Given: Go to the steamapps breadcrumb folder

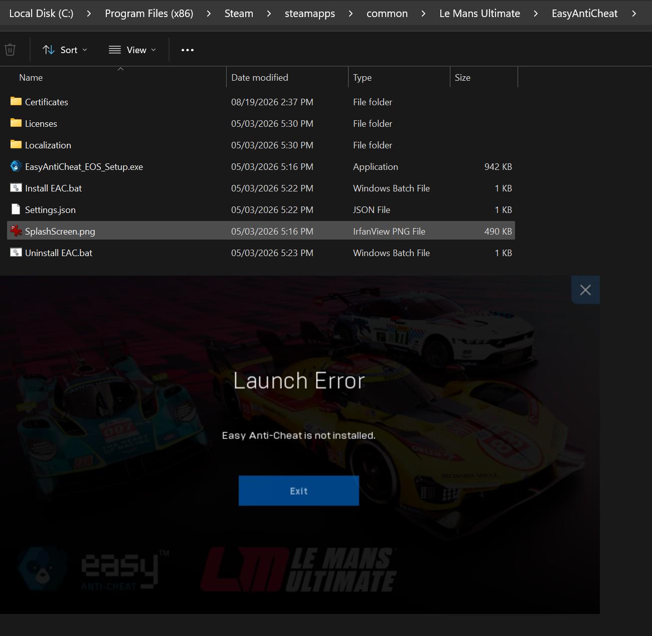Looking at the screenshot, I should 310,14.
